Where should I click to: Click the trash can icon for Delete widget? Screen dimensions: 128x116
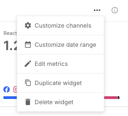point(28,102)
